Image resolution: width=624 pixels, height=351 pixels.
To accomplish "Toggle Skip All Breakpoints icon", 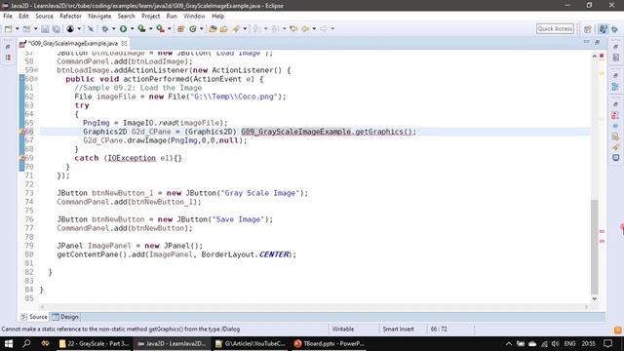I will (x=91, y=28).
